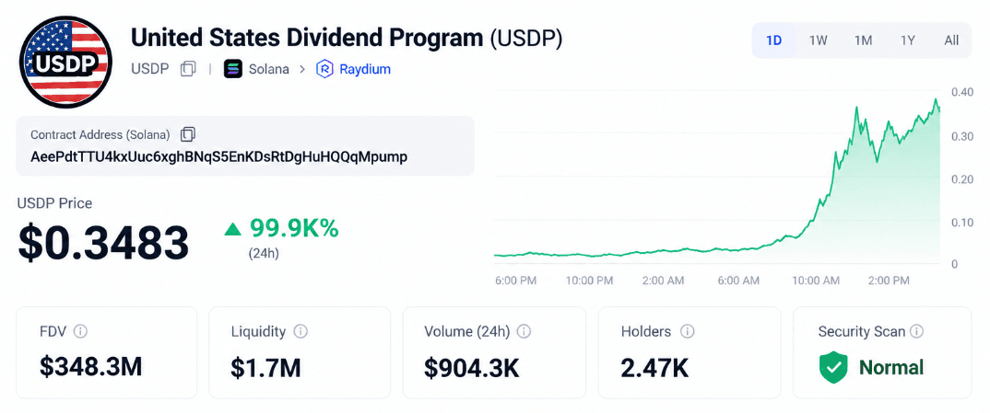Click the USDP flag token logo
990x413 pixels.
[65, 63]
